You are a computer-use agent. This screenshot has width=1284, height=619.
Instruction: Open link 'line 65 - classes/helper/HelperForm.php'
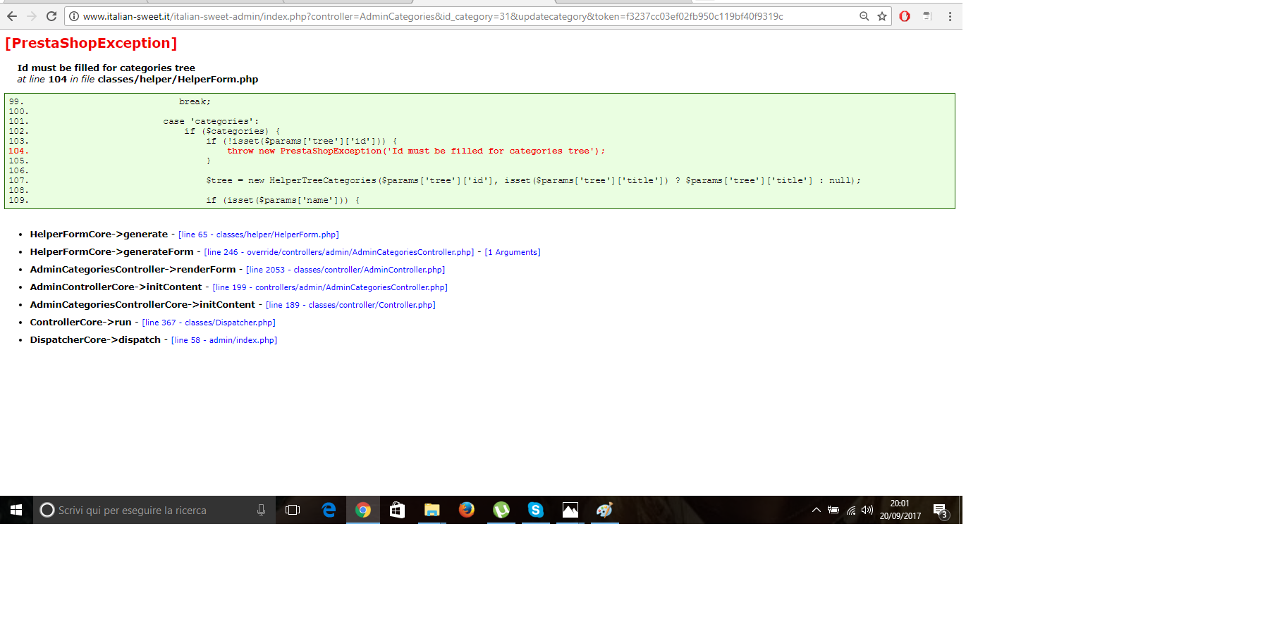(259, 235)
